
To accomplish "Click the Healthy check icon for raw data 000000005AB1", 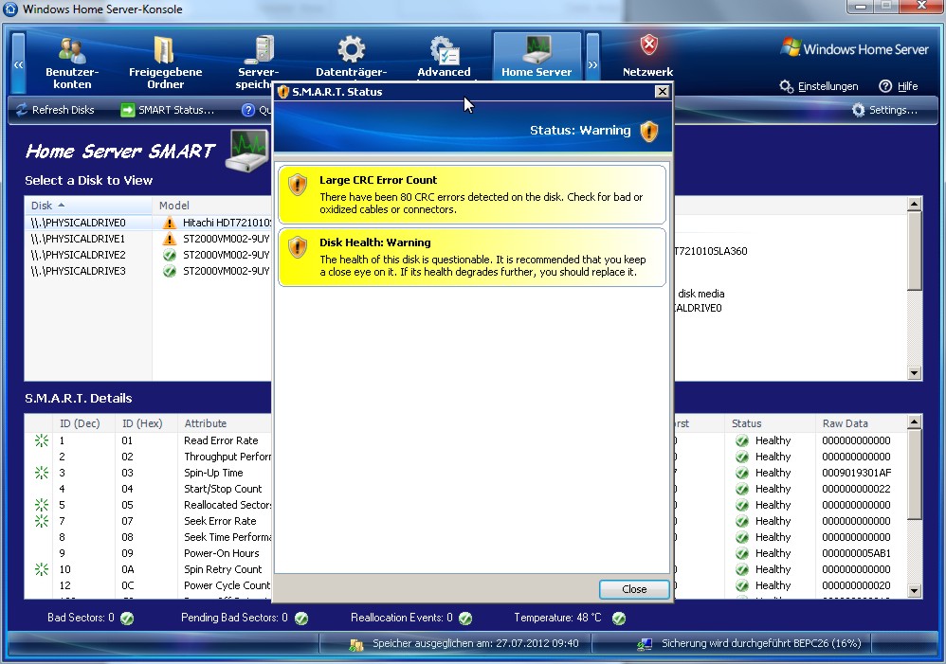I will pos(742,553).
